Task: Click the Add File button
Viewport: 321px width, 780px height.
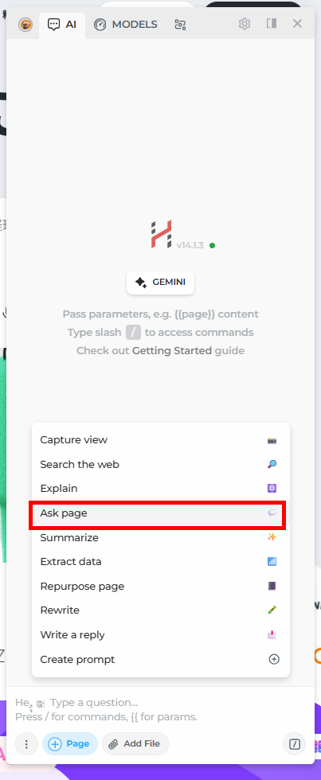Action: coord(135,744)
